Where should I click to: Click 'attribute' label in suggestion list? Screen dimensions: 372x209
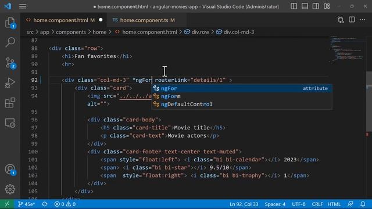pos(315,88)
